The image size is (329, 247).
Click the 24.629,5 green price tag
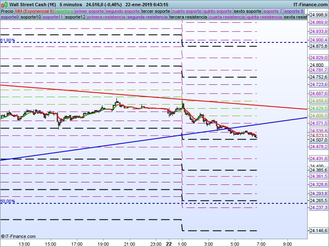coord(318,108)
